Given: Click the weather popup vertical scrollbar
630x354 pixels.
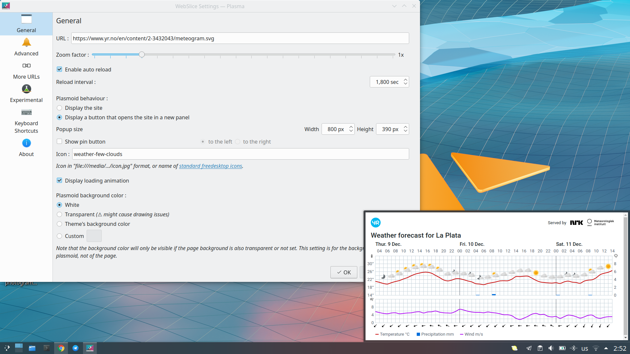Looking at the screenshot, I should [x=625, y=275].
